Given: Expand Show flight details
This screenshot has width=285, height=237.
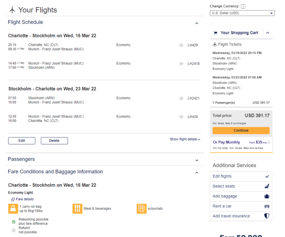Looking at the screenshot, I should (185, 139).
